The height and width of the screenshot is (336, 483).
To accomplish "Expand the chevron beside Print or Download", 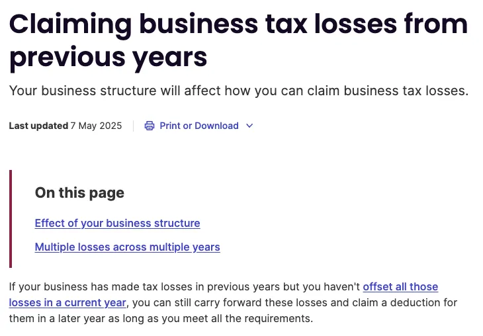I will (249, 126).
